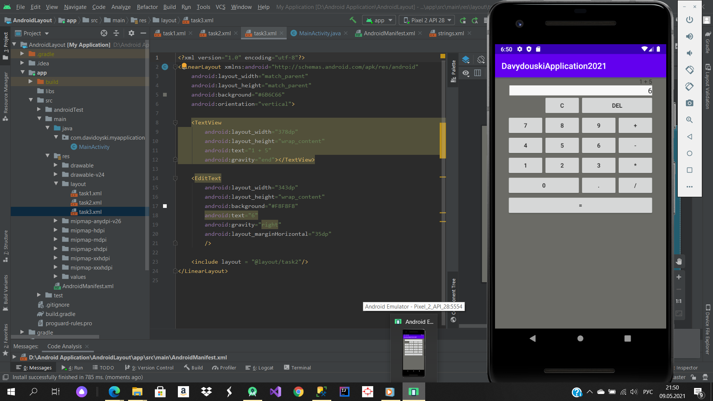The image size is (713, 401).
Task: Collapse all nodes in the Project panel
Action: click(116, 33)
